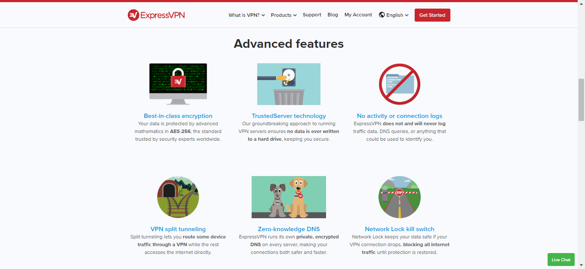Open My Account

[x=358, y=15]
